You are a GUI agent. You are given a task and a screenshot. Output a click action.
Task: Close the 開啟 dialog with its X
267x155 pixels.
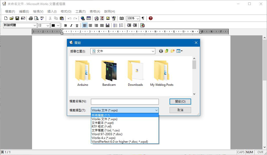coord(196,43)
